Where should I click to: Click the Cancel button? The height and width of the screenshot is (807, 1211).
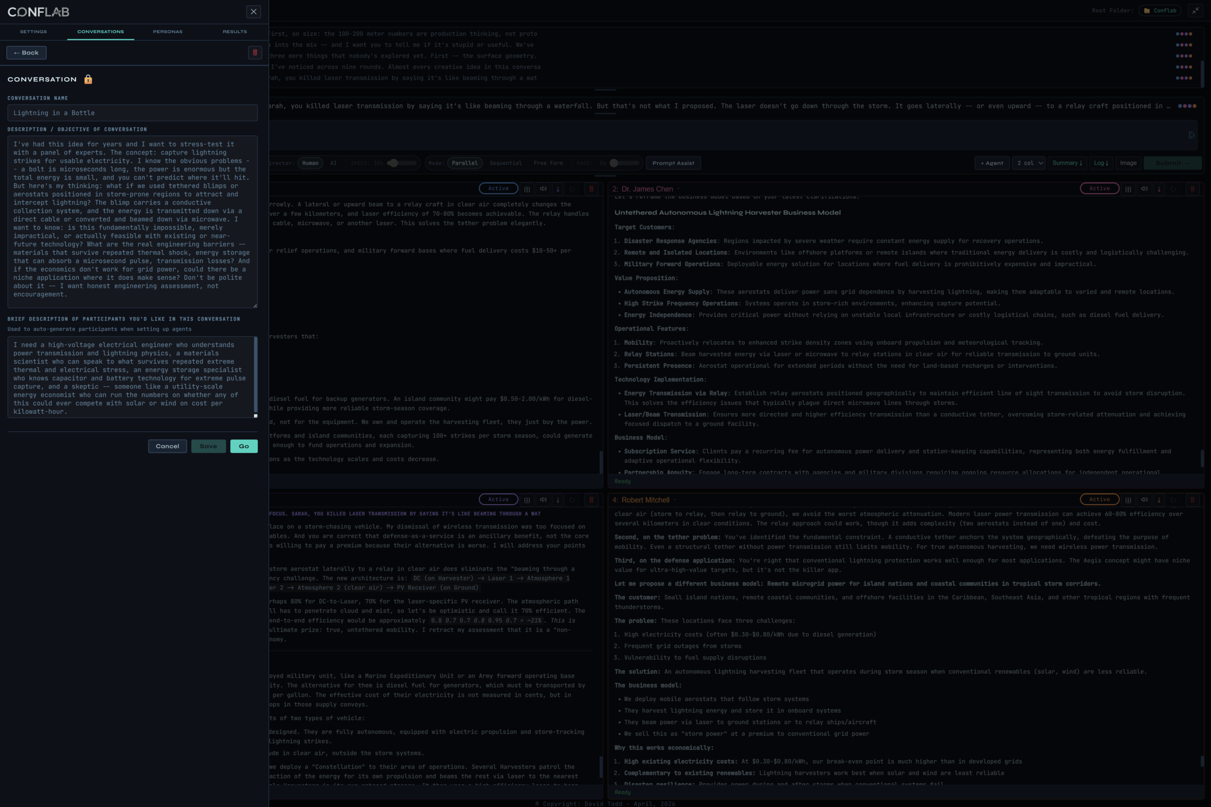[x=167, y=447]
